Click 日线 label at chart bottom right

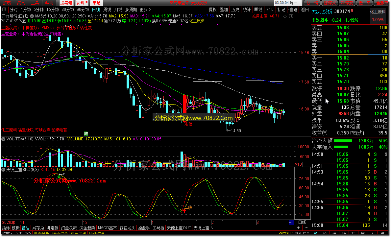(302, 222)
